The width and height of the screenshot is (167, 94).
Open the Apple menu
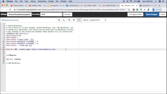coord(3,1)
